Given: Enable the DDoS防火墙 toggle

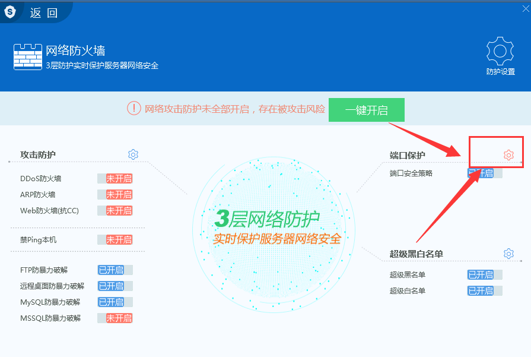Looking at the screenshot, I should point(115,178).
